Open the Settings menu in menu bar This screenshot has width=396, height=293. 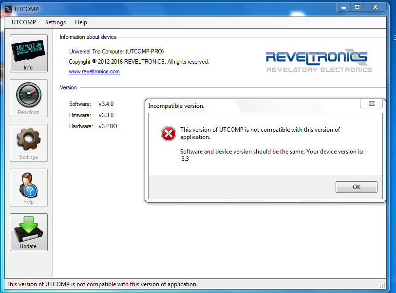point(56,22)
